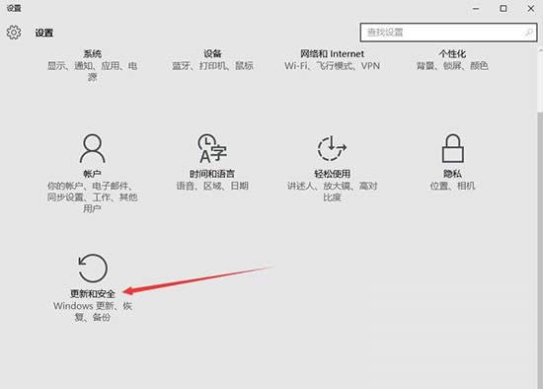Open the 隐私 padlock icon
Screen dimensions: 543x389
pos(452,149)
